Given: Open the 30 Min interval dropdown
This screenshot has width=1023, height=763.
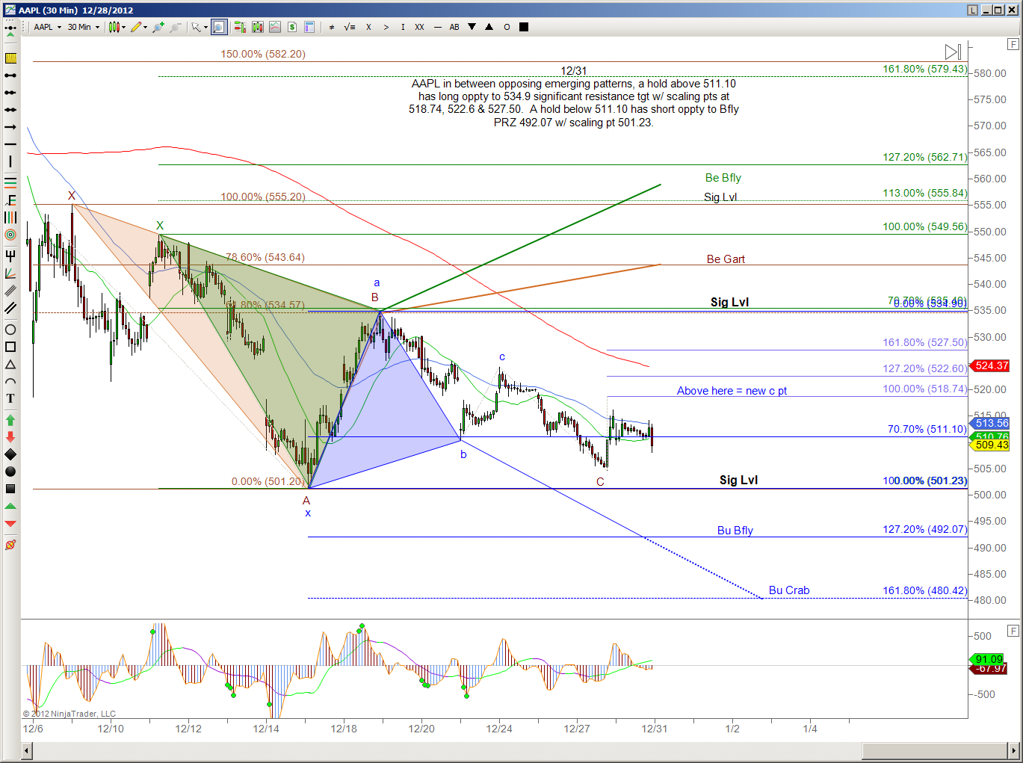Looking at the screenshot, I should click(x=83, y=27).
